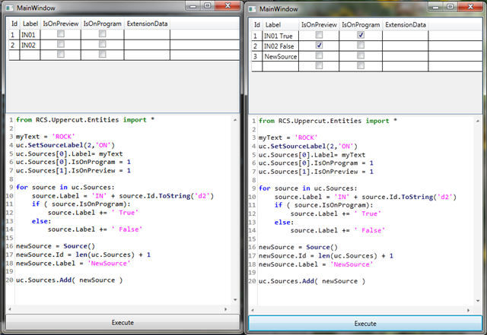Check IsOnPreview for IN01 in left window
Image resolution: width=487 pixels, height=335 pixels.
tap(61, 34)
